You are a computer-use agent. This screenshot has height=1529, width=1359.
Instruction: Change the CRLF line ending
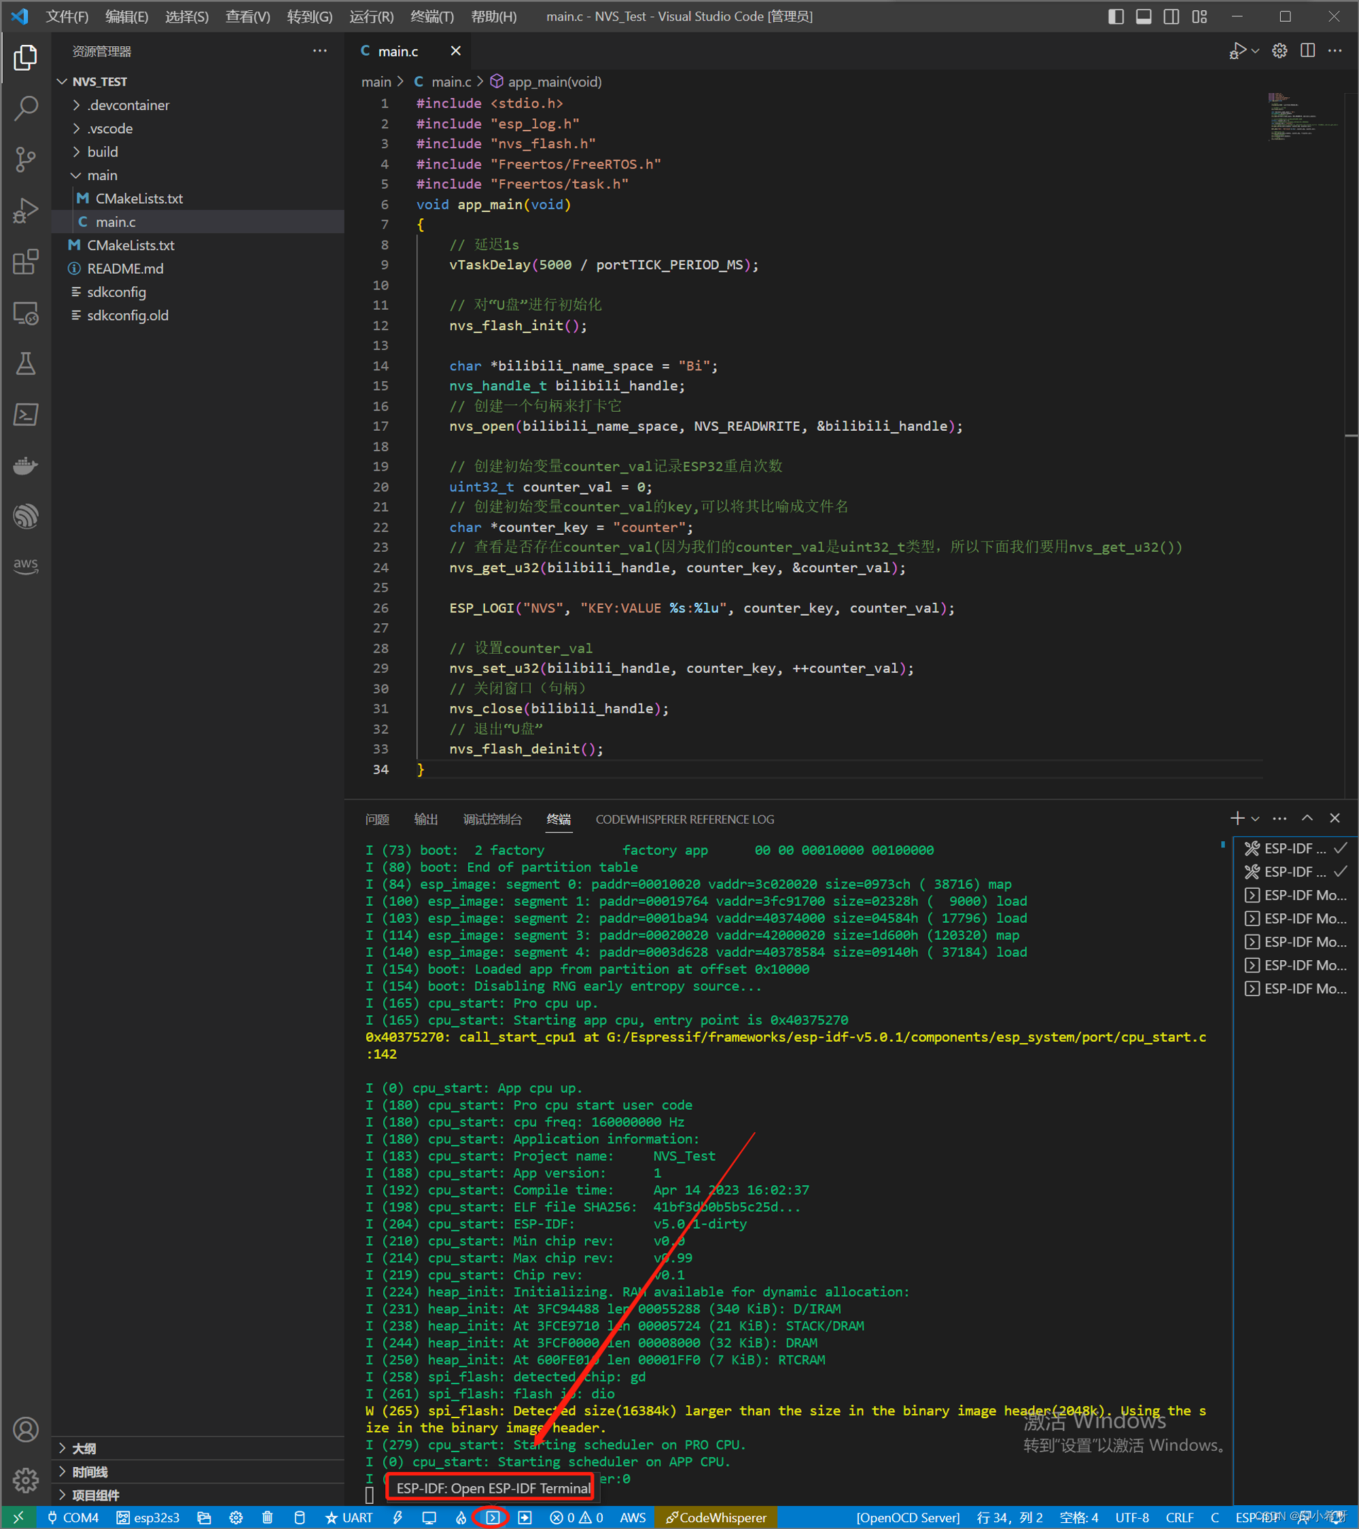point(1179,1517)
